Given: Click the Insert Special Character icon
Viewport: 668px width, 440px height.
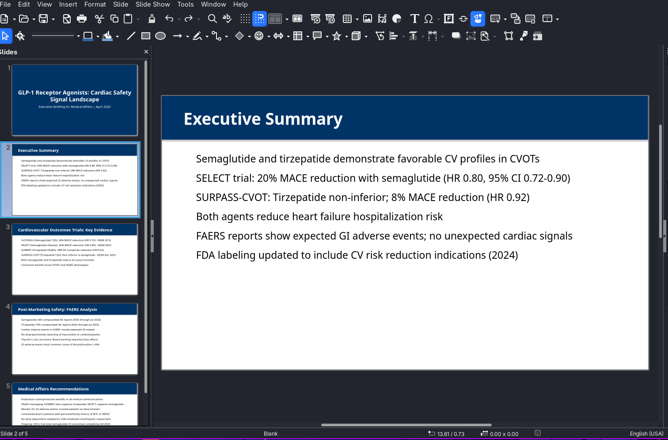Looking at the screenshot, I should coord(429,19).
